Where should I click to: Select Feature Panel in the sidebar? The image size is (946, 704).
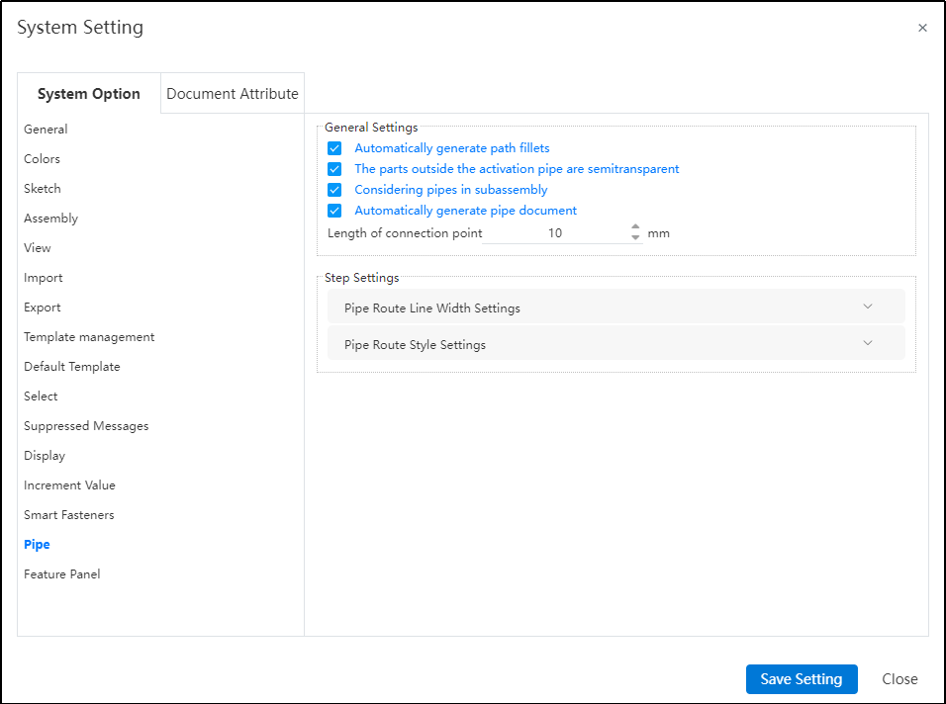click(62, 574)
